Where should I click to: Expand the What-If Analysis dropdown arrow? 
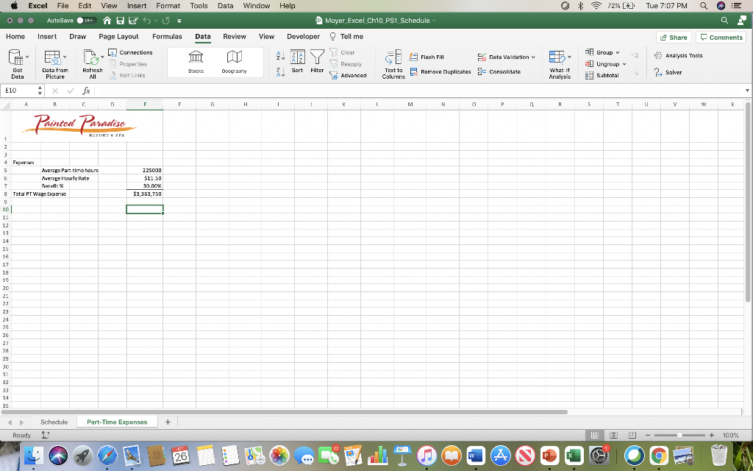[569, 57]
